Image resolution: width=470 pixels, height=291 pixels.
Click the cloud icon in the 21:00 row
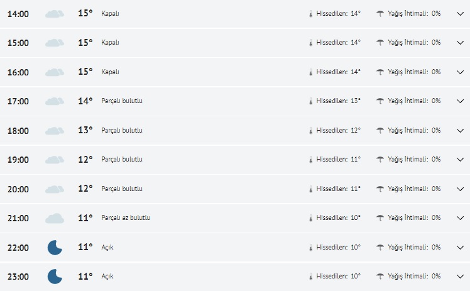tap(55, 218)
